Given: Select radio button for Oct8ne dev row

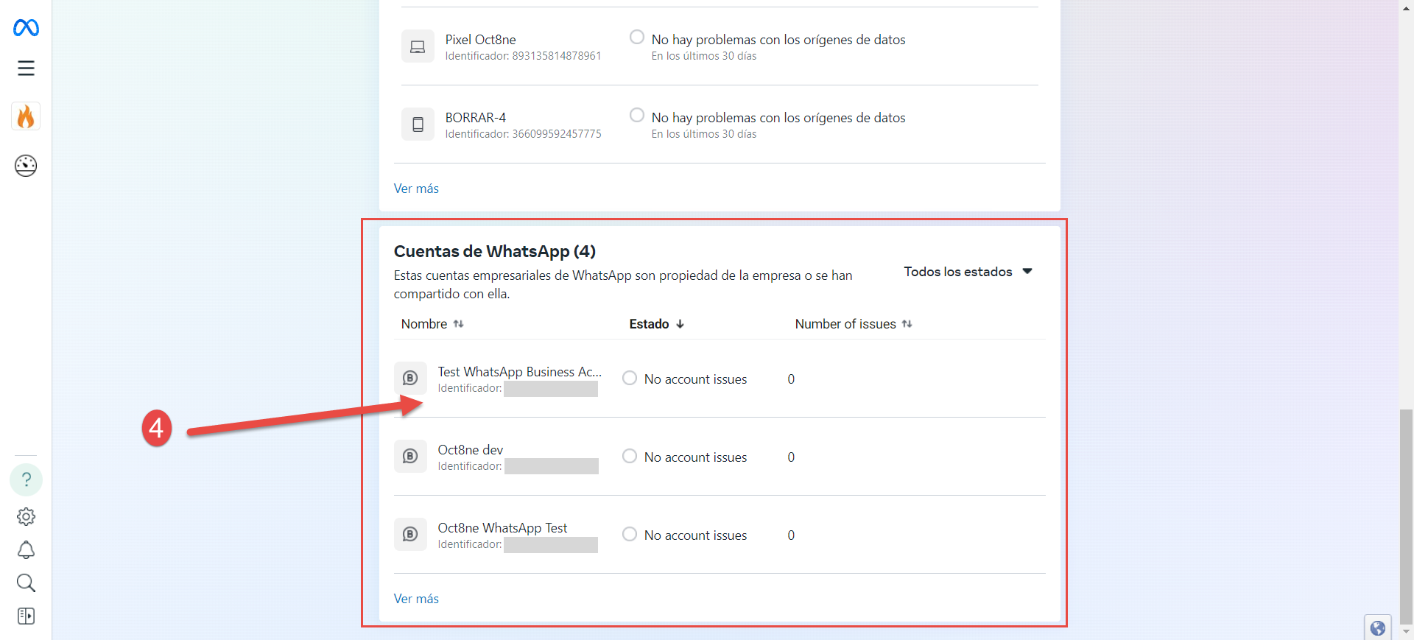Looking at the screenshot, I should [x=630, y=457].
